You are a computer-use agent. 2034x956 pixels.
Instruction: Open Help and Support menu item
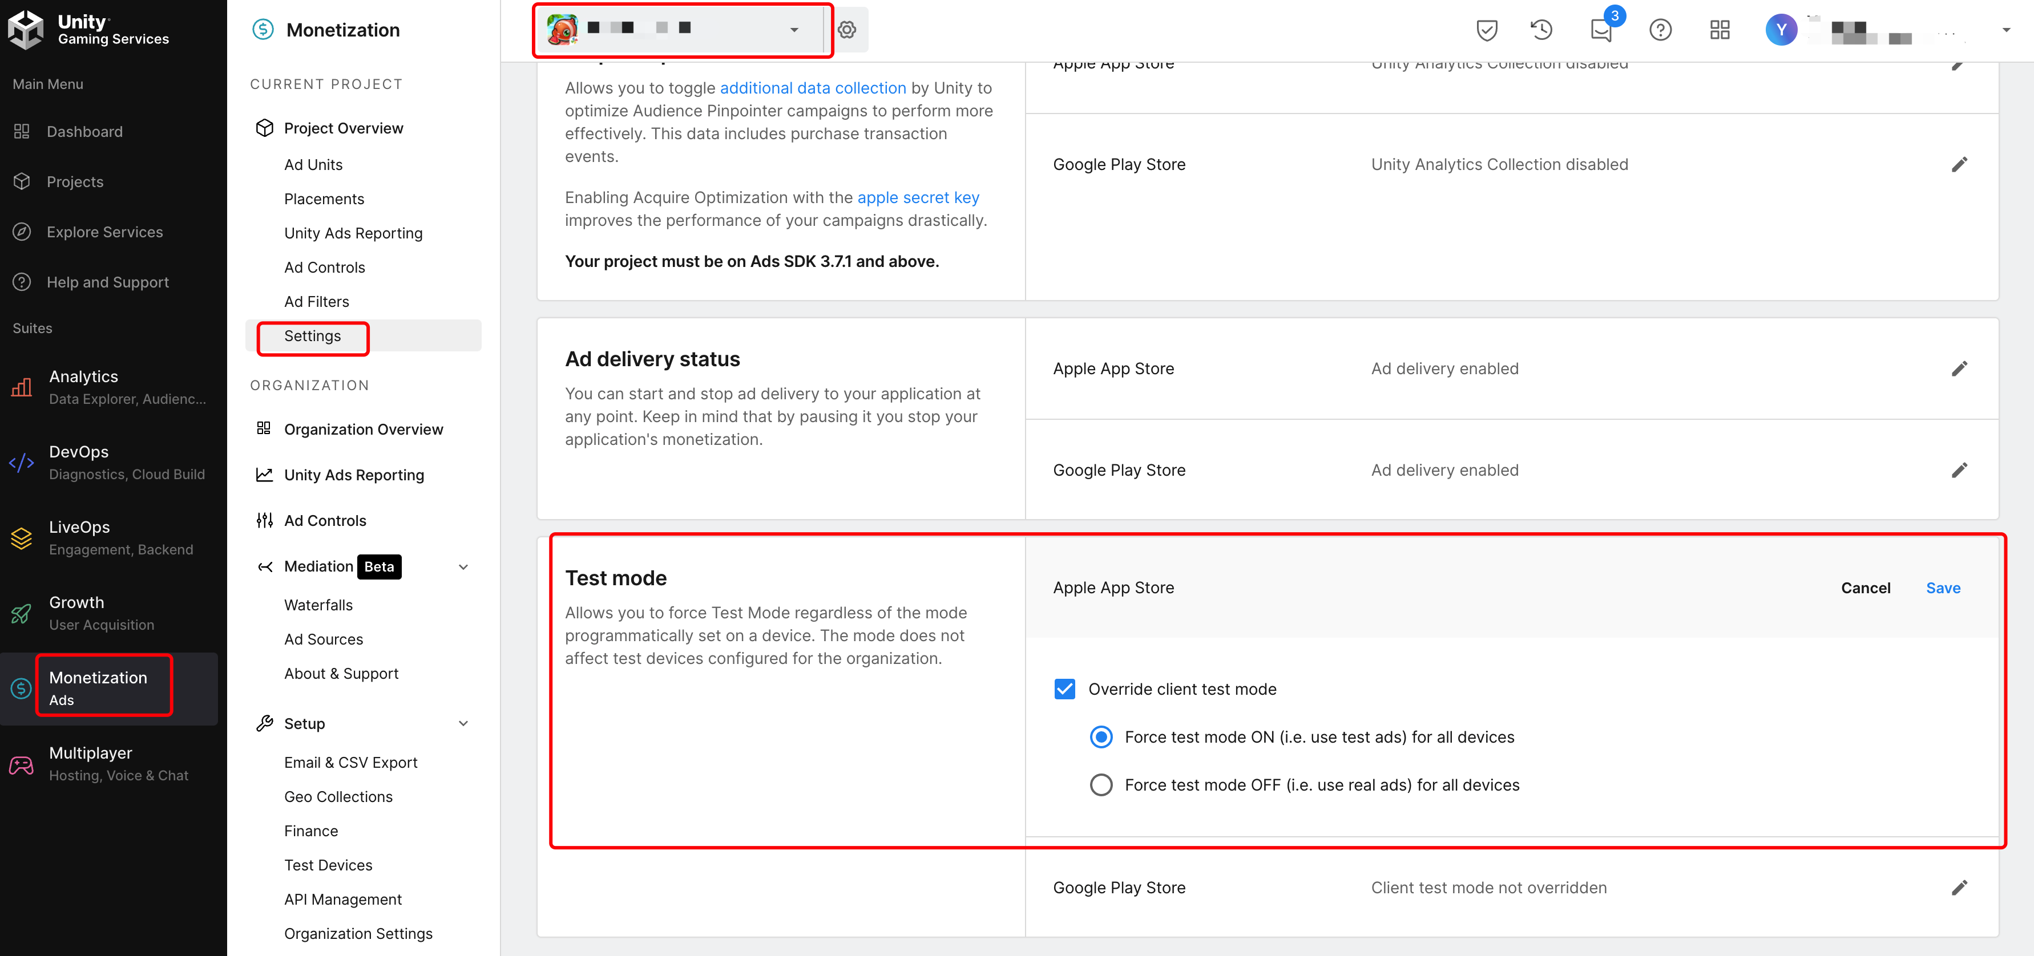[107, 282]
